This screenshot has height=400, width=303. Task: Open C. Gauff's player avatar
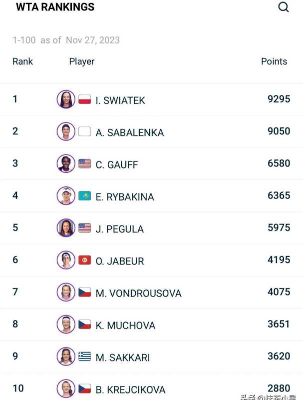pyautogui.click(x=66, y=164)
